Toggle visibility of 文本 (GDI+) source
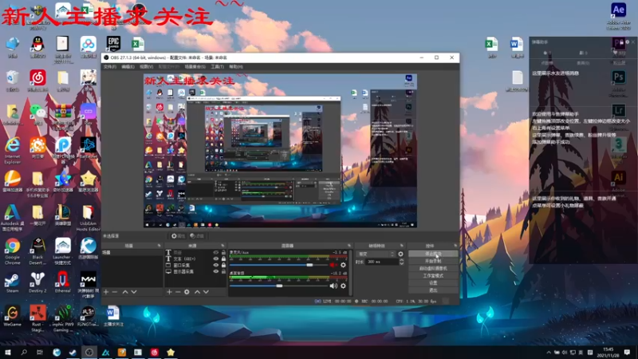This screenshot has height=359, width=638. click(x=216, y=258)
